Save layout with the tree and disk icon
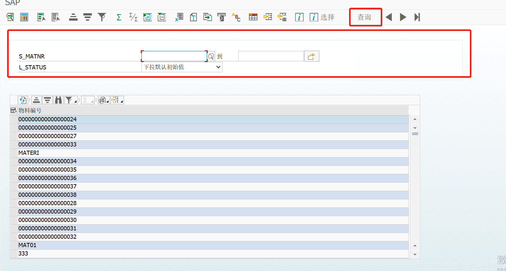This screenshot has width=506, height=271. click(x=282, y=17)
